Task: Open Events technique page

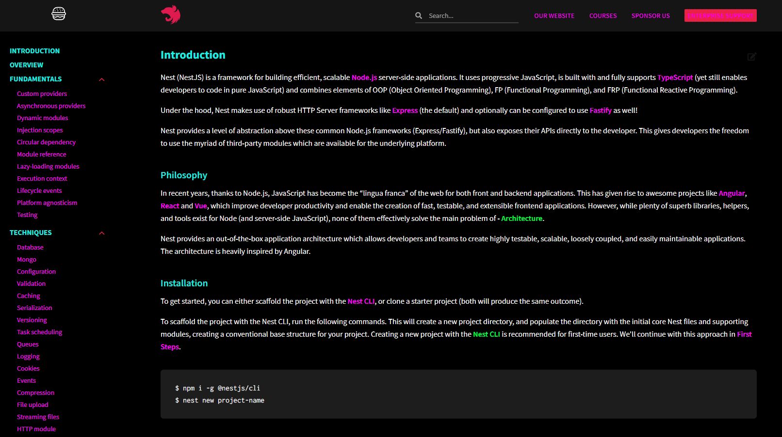Action: [x=26, y=380]
